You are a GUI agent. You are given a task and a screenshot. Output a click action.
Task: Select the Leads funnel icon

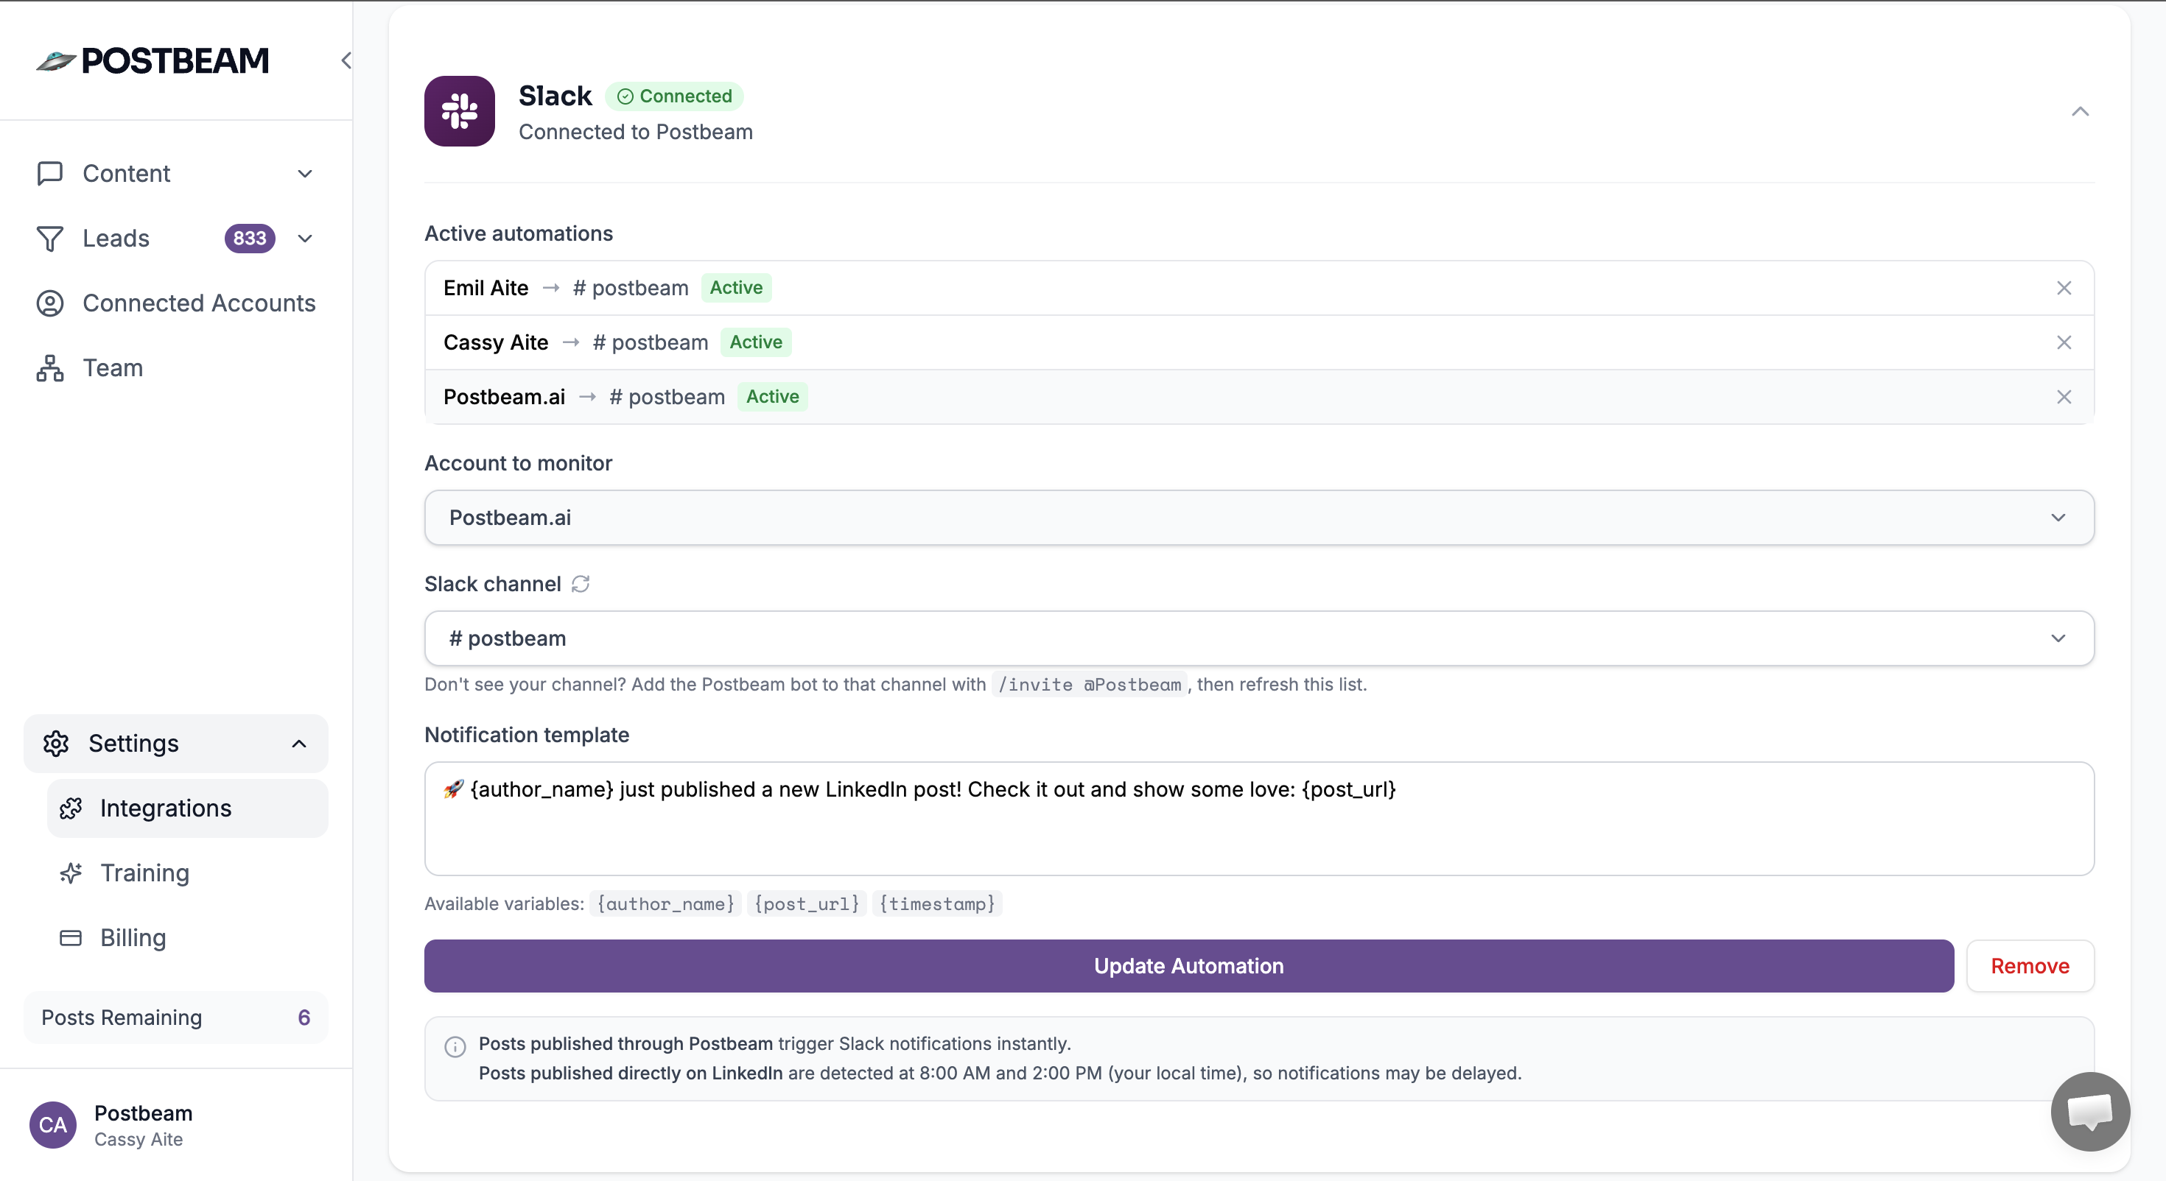click(49, 239)
